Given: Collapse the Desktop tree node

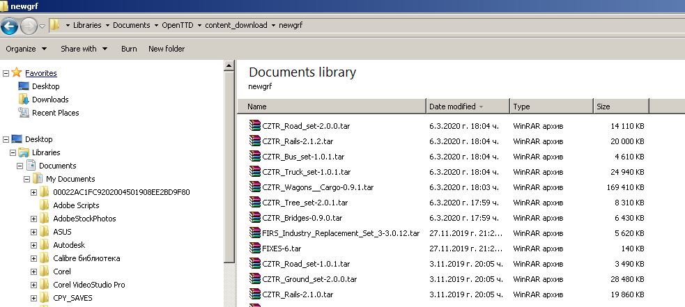Looking at the screenshot, I should (x=6, y=139).
